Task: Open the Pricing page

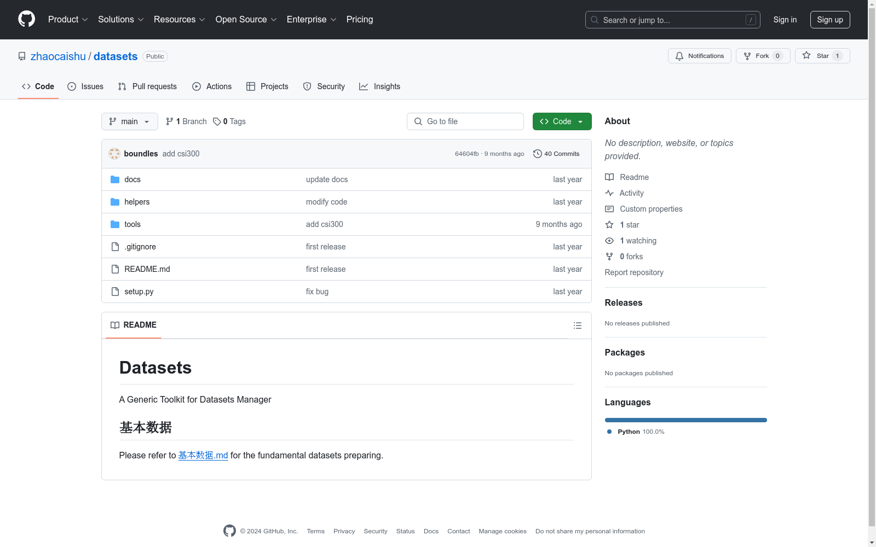Action: (x=360, y=20)
